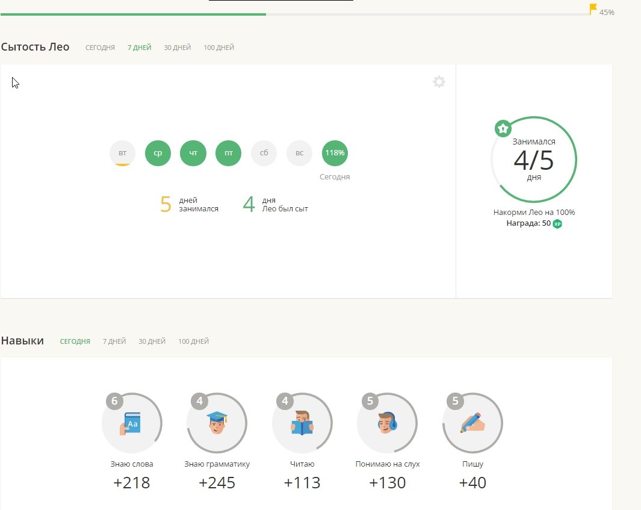Select the green ср day circle
This screenshot has width=641, height=510.
[158, 153]
